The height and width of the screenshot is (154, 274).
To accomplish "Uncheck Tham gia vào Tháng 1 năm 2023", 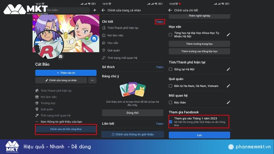I will 170,122.
